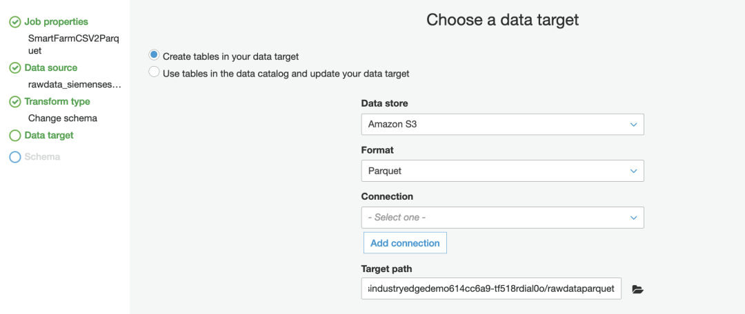Image resolution: width=745 pixels, height=314 pixels.
Task: Select "Use tables in the data catalog" option
Action: tap(154, 72)
